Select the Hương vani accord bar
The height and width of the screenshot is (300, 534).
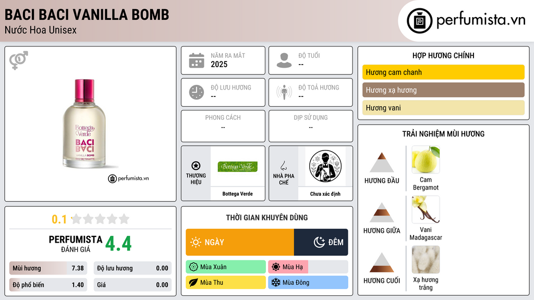[443, 107]
